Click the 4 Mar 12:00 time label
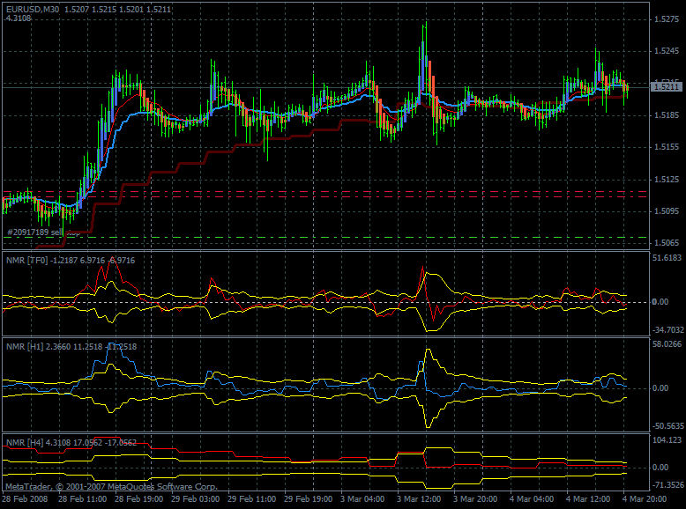Image resolution: width=686 pixels, height=509 pixels. [x=588, y=499]
